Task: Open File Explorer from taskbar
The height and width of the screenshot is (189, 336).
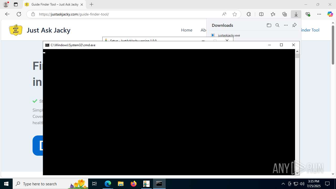Action: tap(121, 184)
